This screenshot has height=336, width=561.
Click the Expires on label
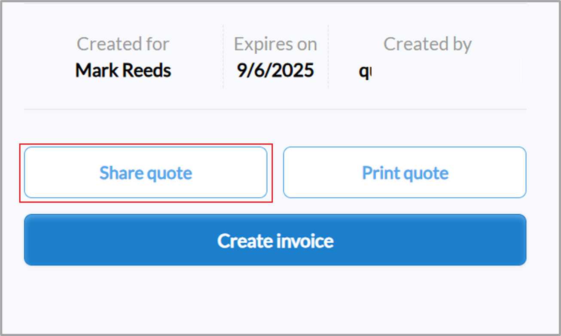click(275, 44)
